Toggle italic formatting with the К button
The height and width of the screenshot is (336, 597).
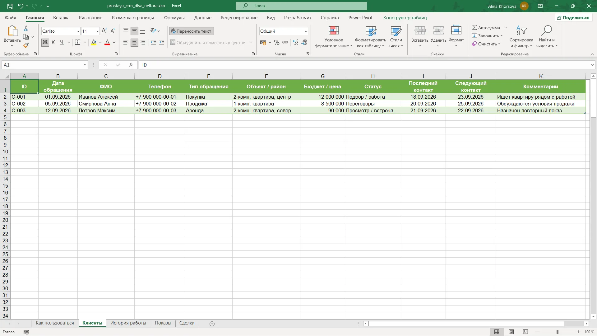click(53, 43)
